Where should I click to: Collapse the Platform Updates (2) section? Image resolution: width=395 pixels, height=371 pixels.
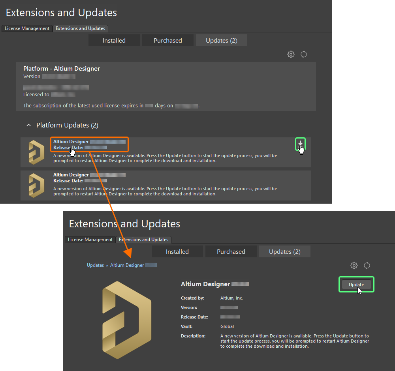[29, 125]
